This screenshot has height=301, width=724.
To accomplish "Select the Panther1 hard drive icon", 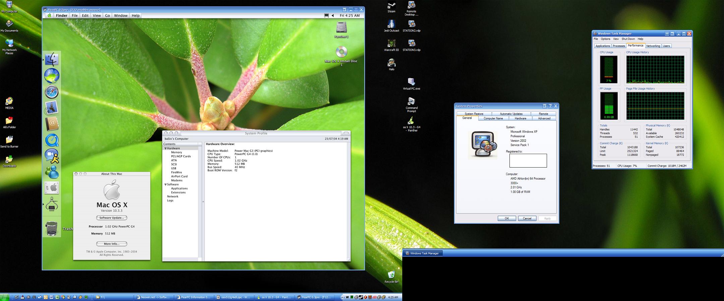I will [341, 30].
